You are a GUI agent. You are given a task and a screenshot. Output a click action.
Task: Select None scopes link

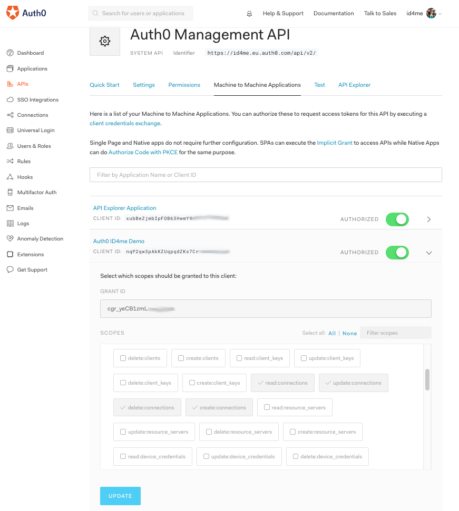pyautogui.click(x=349, y=333)
